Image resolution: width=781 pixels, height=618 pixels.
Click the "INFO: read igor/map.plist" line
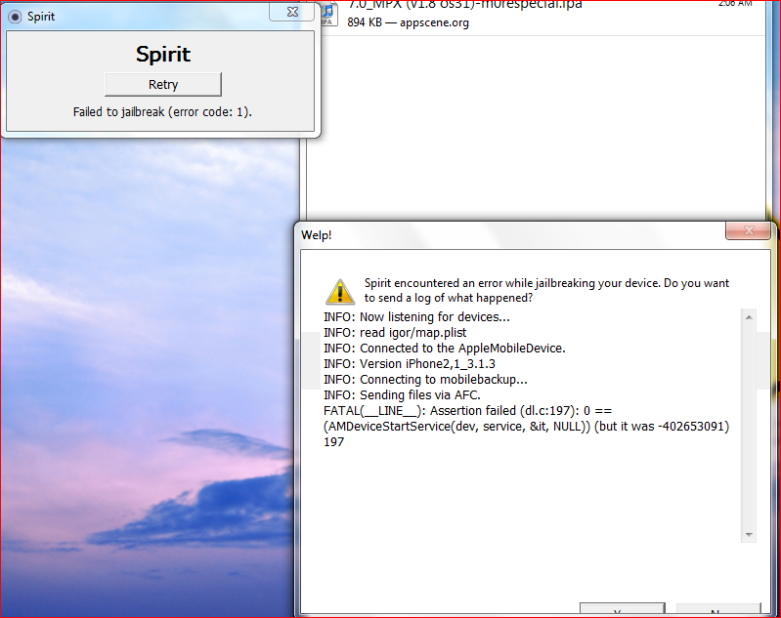[395, 332]
